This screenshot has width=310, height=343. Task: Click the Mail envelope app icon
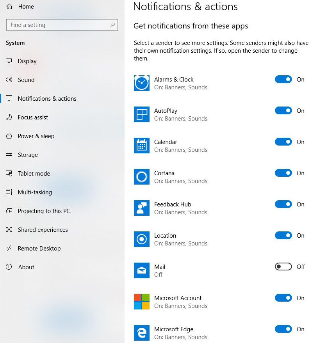click(142, 270)
